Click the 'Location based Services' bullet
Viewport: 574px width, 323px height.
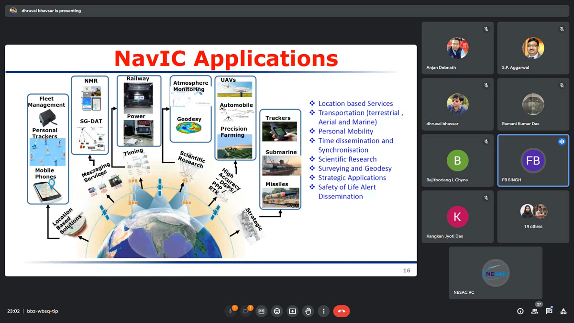355,103
